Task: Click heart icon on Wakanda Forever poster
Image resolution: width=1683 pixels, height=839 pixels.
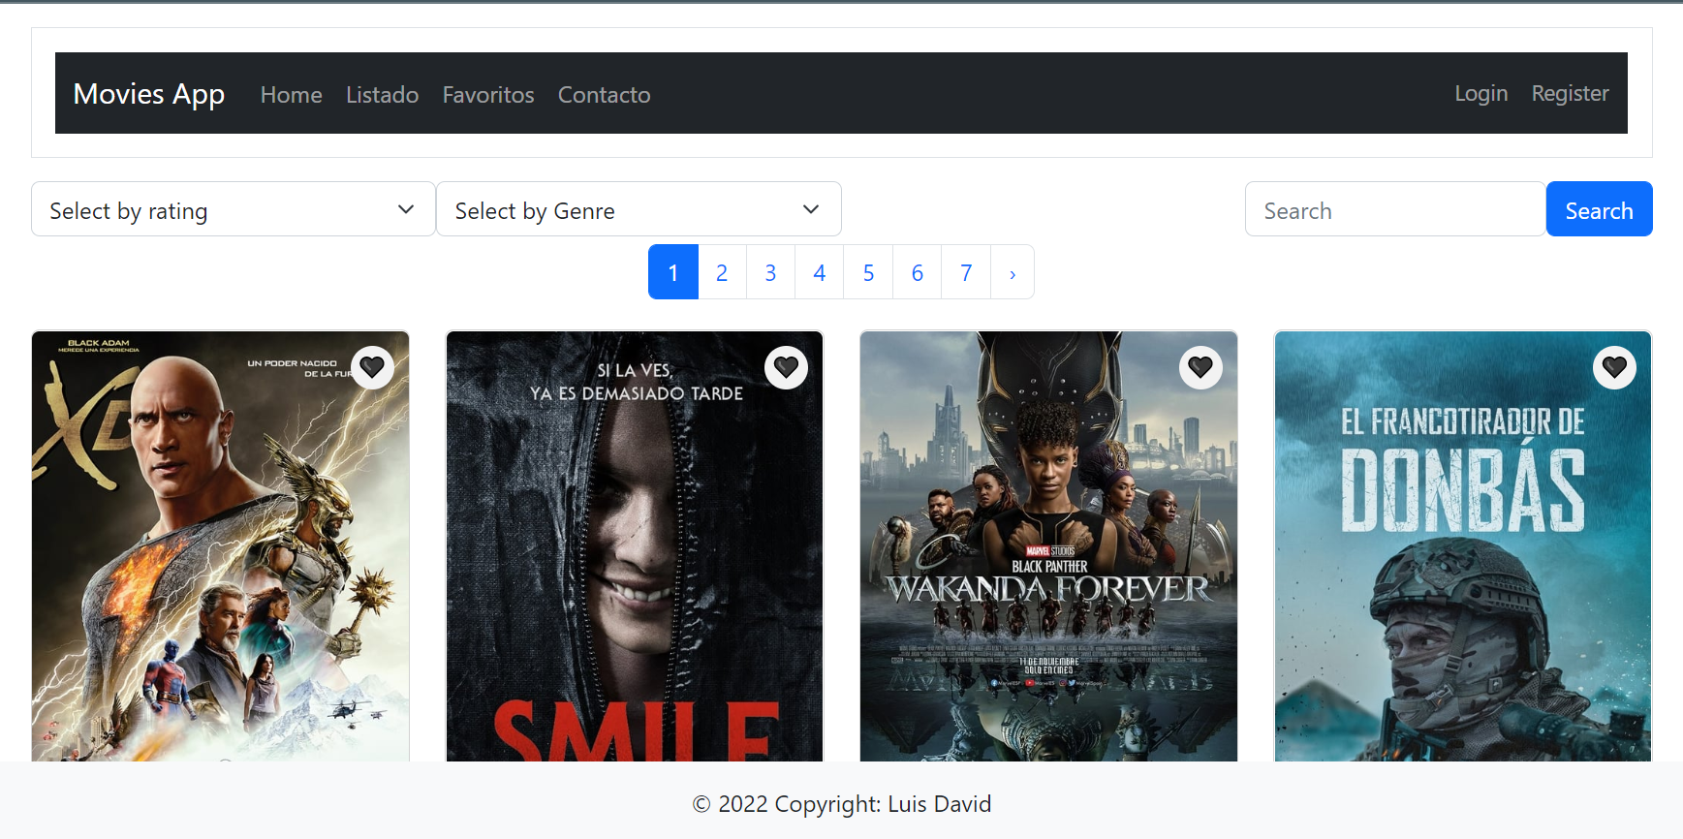Action: (x=1200, y=367)
